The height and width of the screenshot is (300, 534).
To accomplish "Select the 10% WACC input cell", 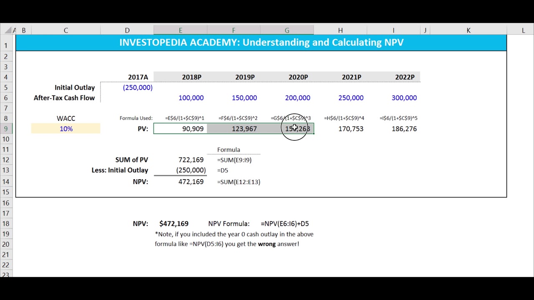I will point(66,129).
